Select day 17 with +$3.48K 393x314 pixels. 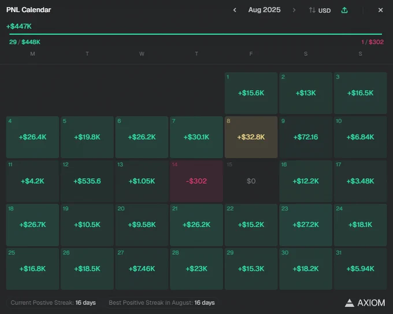click(x=360, y=181)
